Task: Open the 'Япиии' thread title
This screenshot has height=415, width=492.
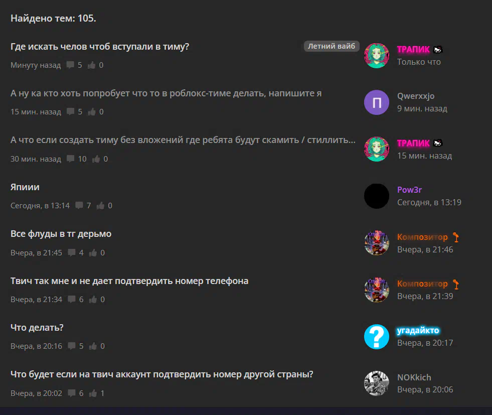Action: [25, 187]
